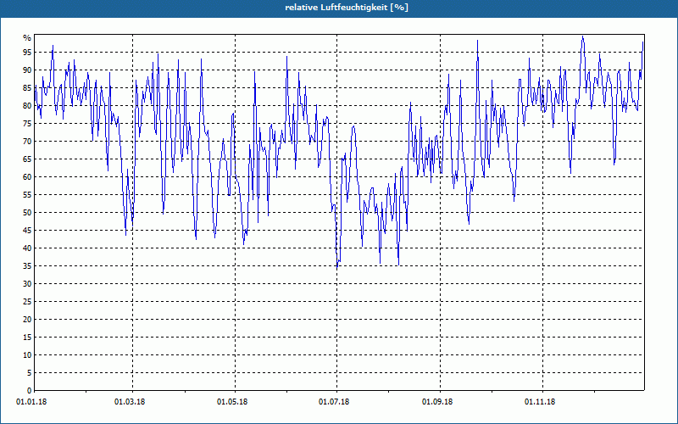This screenshot has height=424, width=678.
Task: Click the 30 y-axis value
Action: click(x=27, y=284)
